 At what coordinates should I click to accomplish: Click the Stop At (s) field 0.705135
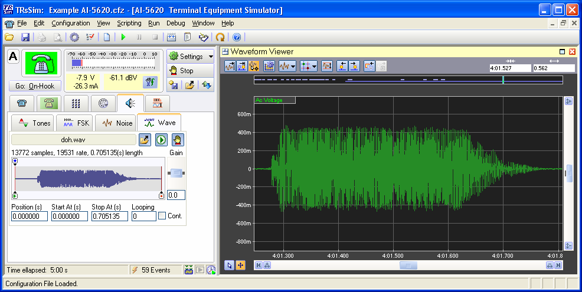click(110, 216)
